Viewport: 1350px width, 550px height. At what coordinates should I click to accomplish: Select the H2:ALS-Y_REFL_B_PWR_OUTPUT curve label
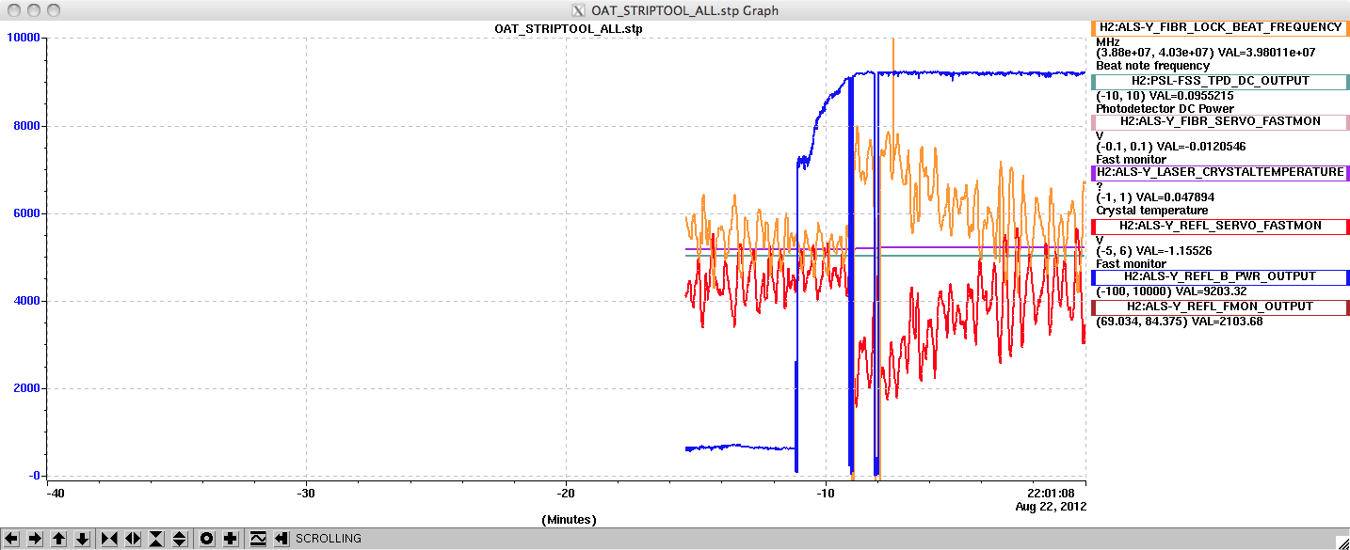[1220, 277]
